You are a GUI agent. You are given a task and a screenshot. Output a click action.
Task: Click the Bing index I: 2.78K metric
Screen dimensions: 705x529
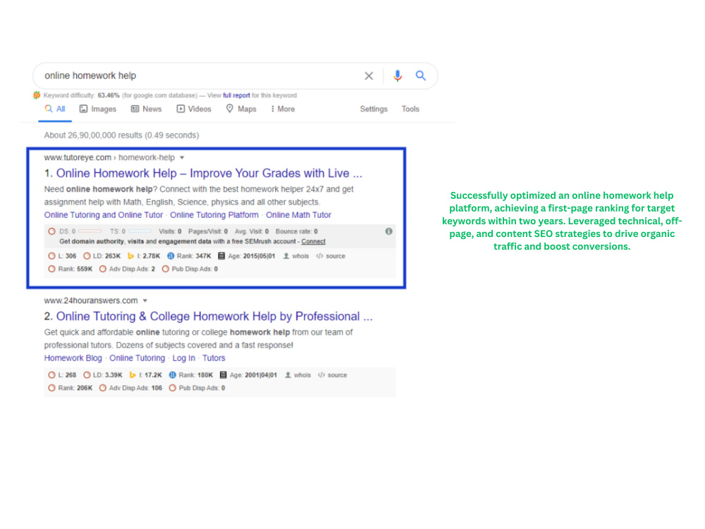pyautogui.click(x=144, y=256)
